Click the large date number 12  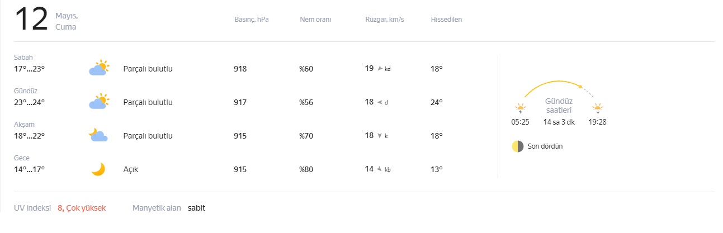[x=32, y=21]
